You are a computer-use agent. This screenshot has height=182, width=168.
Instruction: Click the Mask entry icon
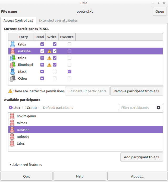[x=13, y=72]
